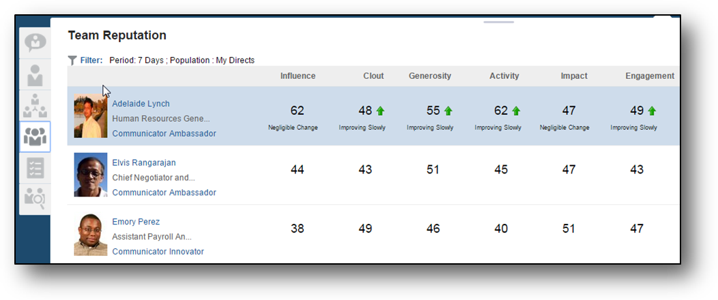The height and width of the screenshot is (300, 718).
Task: Open the people search sidebar icon
Action: click(x=35, y=199)
